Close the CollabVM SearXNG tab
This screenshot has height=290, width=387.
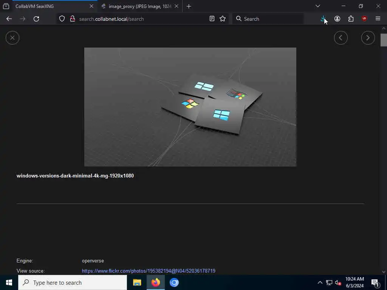[x=91, y=6]
